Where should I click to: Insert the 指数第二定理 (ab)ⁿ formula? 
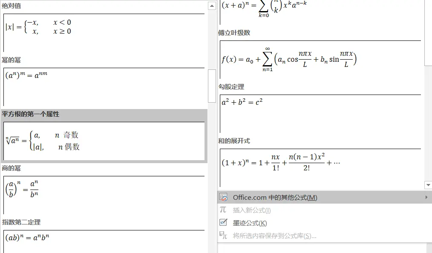(104, 241)
